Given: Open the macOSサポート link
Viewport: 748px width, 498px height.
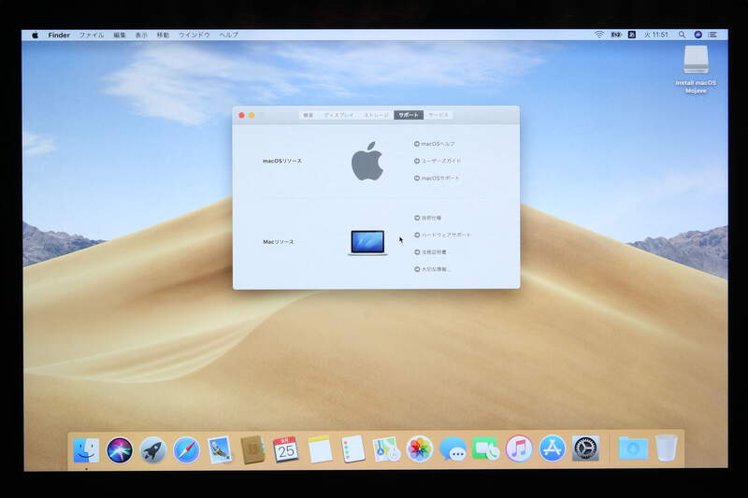Looking at the screenshot, I should [x=437, y=178].
